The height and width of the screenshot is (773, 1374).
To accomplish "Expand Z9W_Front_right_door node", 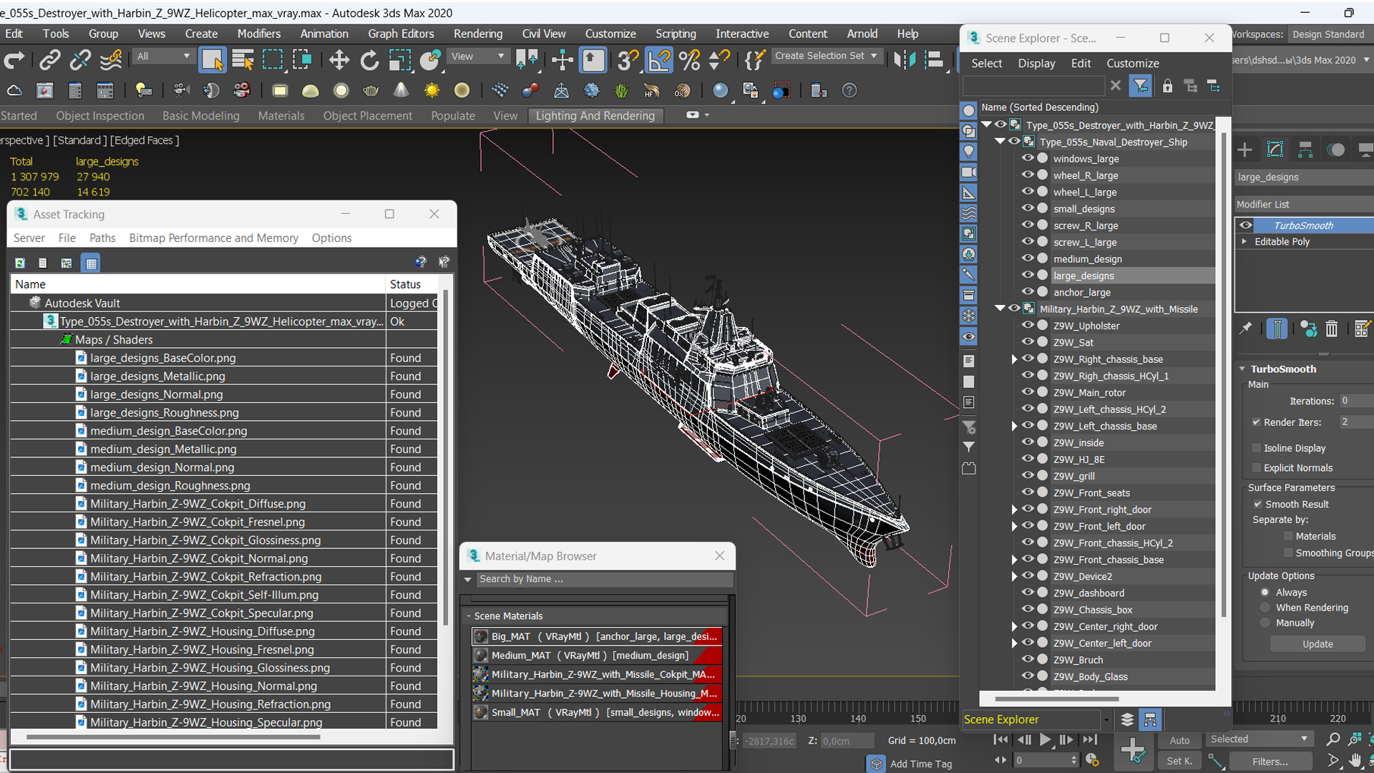I will click(1014, 510).
